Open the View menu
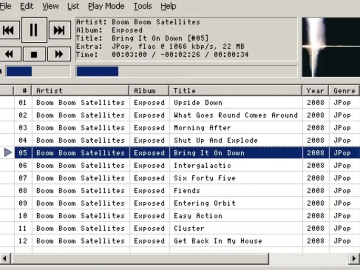The width and height of the screenshot is (360, 270). tap(50, 6)
